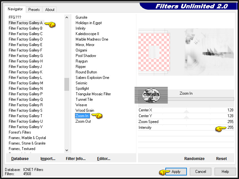Select Filter Factory Gallery H category
This screenshot has width=239, height=179.
coord(26,61)
